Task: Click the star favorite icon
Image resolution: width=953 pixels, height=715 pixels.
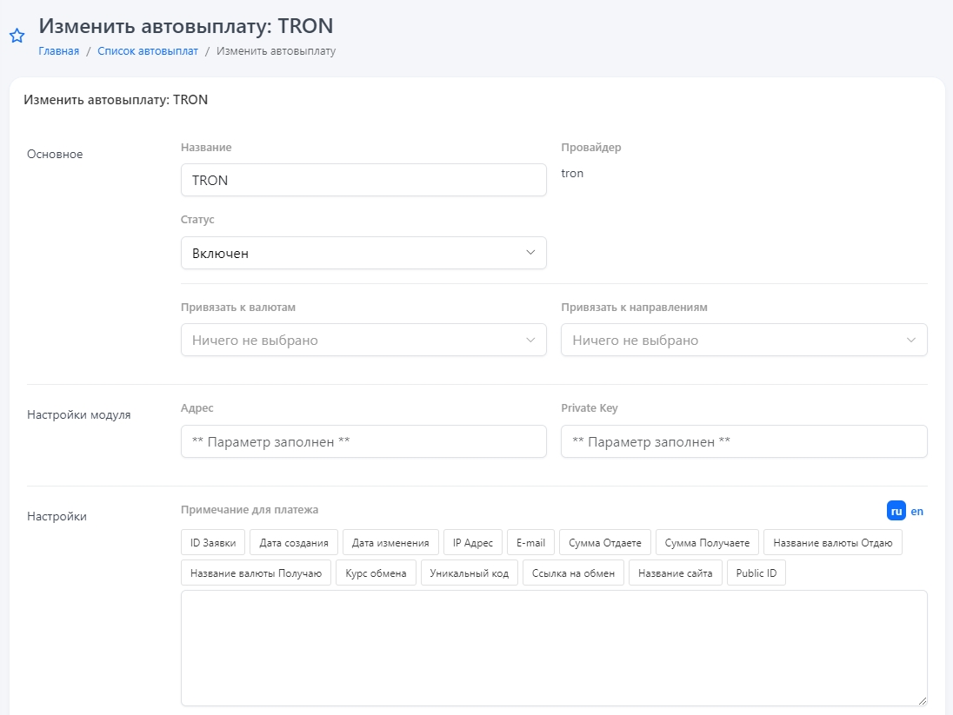Action: click(17, 36)
